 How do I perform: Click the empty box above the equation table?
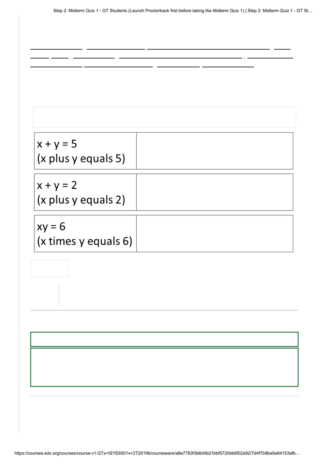tap(164, 117)
